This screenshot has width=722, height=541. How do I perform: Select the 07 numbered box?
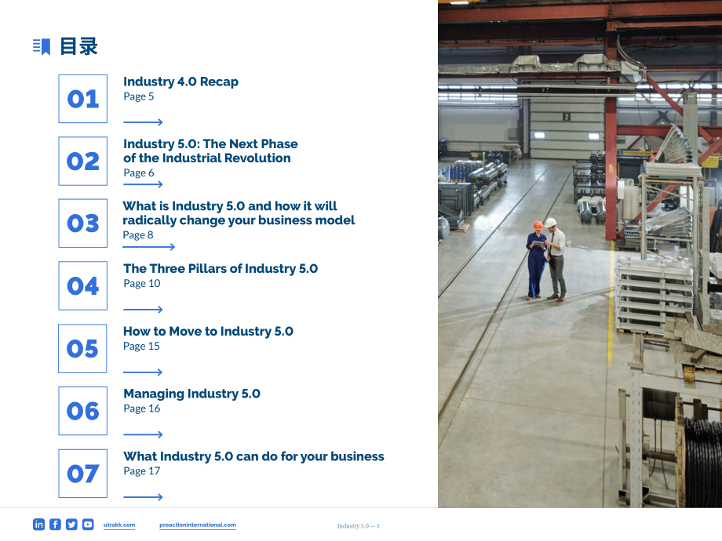pos(83,474)
